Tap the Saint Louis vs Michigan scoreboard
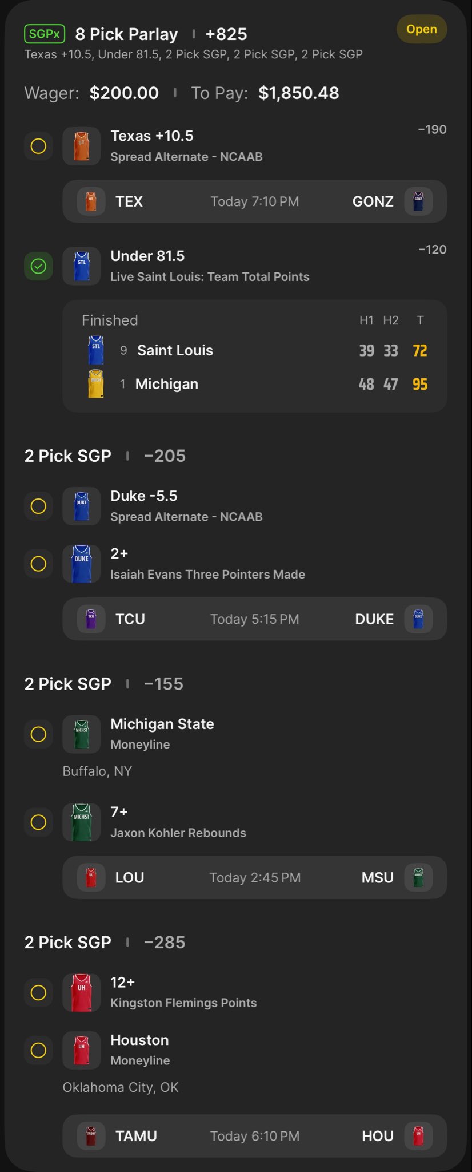This screenshot has height=1172, width=472. pyautogui.click(x=254, y=356)
